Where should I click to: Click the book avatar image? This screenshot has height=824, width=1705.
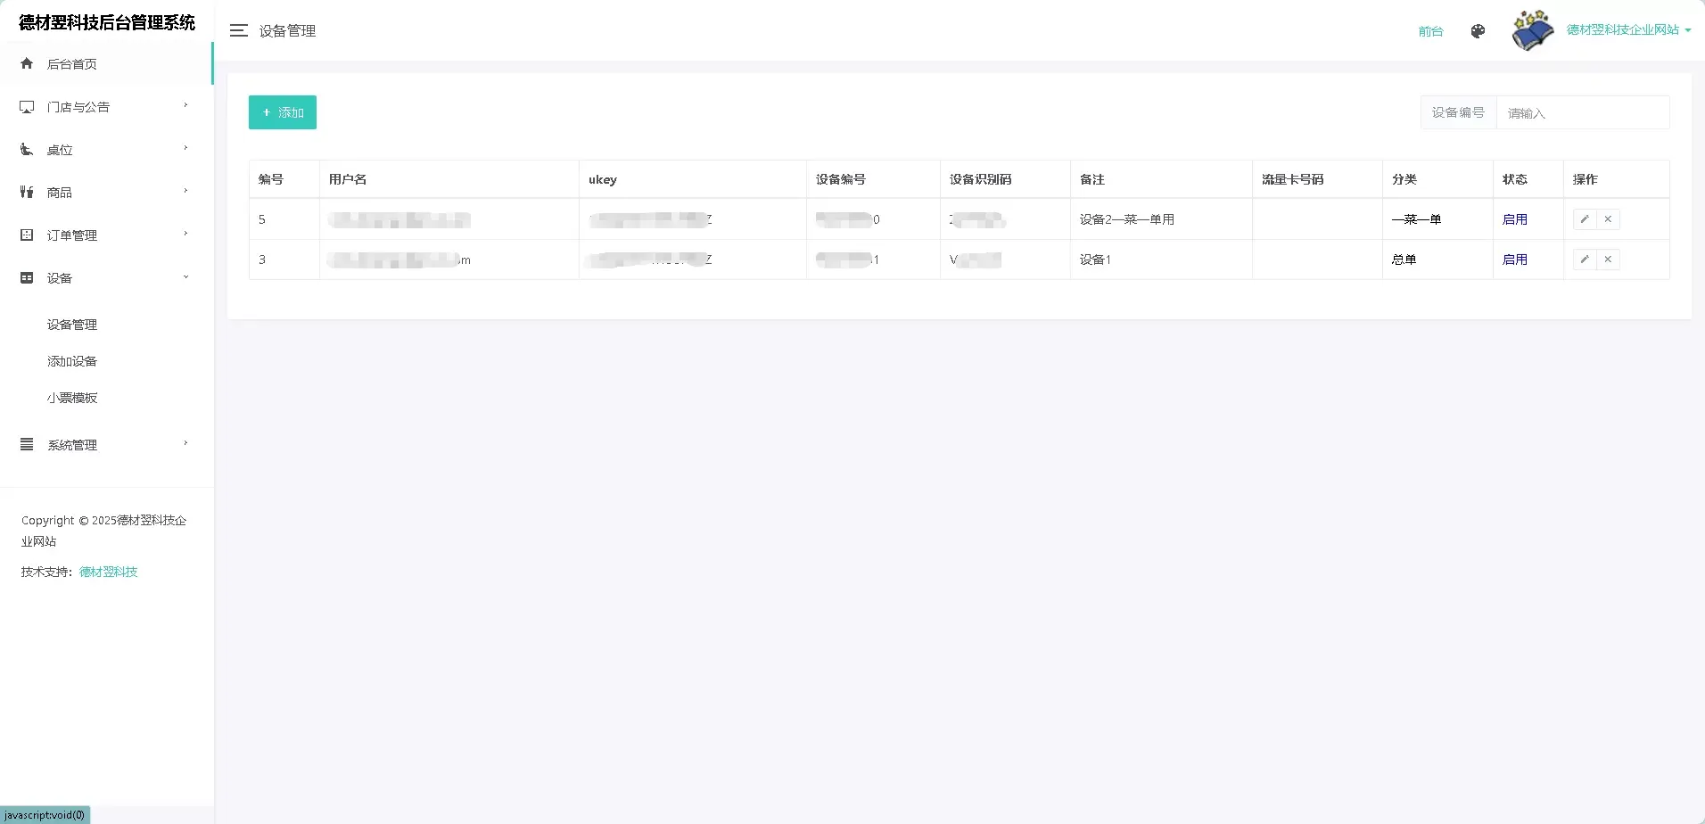[x=1532, y=30]
